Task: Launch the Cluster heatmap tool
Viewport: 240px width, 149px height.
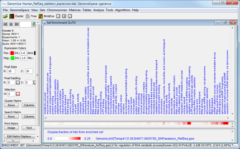Action: (x=16, y=16)
